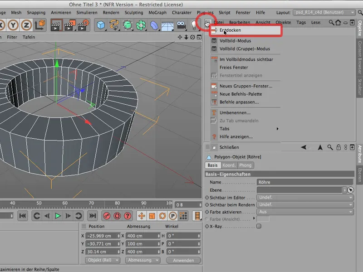Viewport: 363px width, 272px height.
Task: Switch to the Koord. tab
Action: pyautogui.click(x=229, y=165)
